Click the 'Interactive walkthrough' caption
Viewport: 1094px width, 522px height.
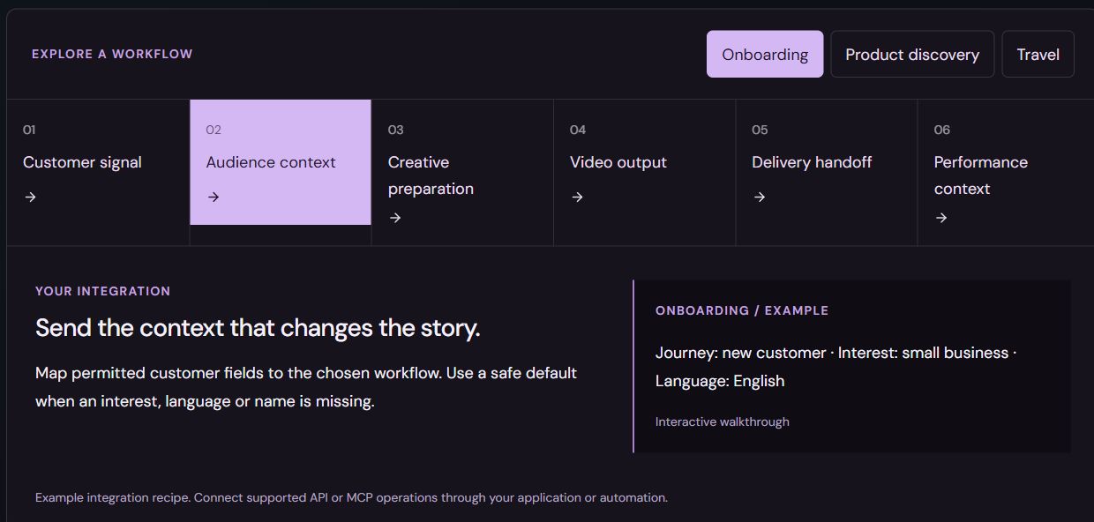tap(723, 421)
